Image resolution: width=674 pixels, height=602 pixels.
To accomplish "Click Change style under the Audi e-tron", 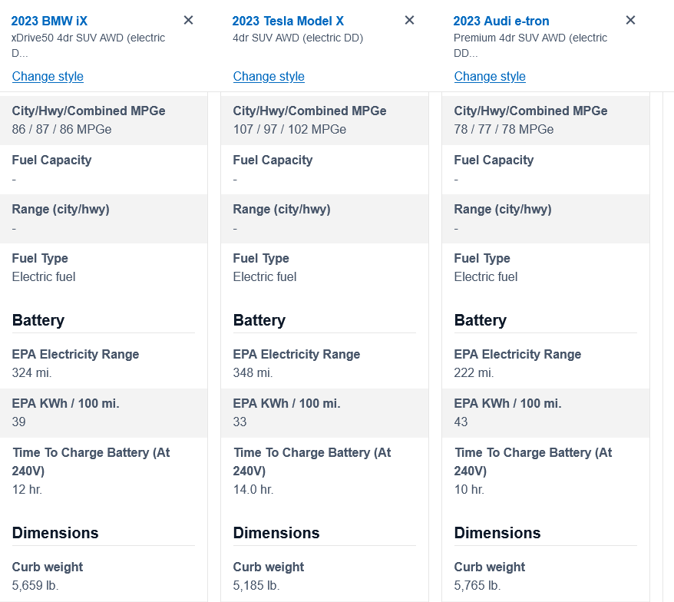I will coord(490,77).
